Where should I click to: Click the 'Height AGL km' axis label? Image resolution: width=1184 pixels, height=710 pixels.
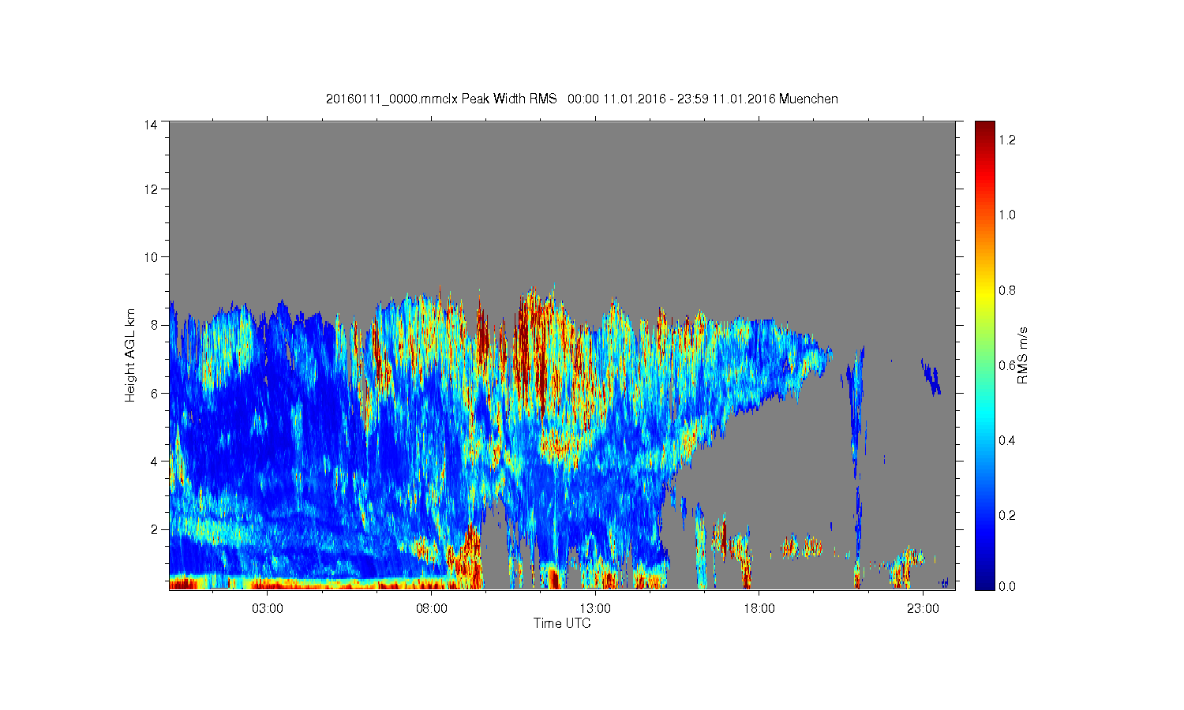pyautogui.click(x=130, y=356)
